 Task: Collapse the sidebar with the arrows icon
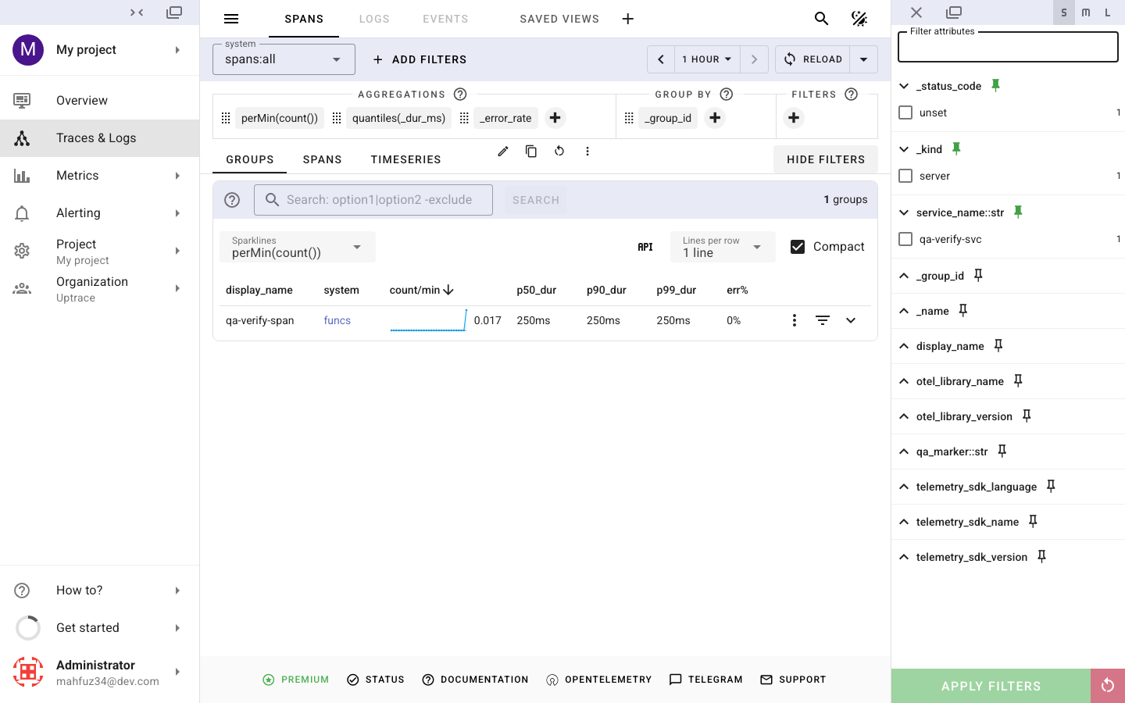pyautogui.click(x=137, y=12)
